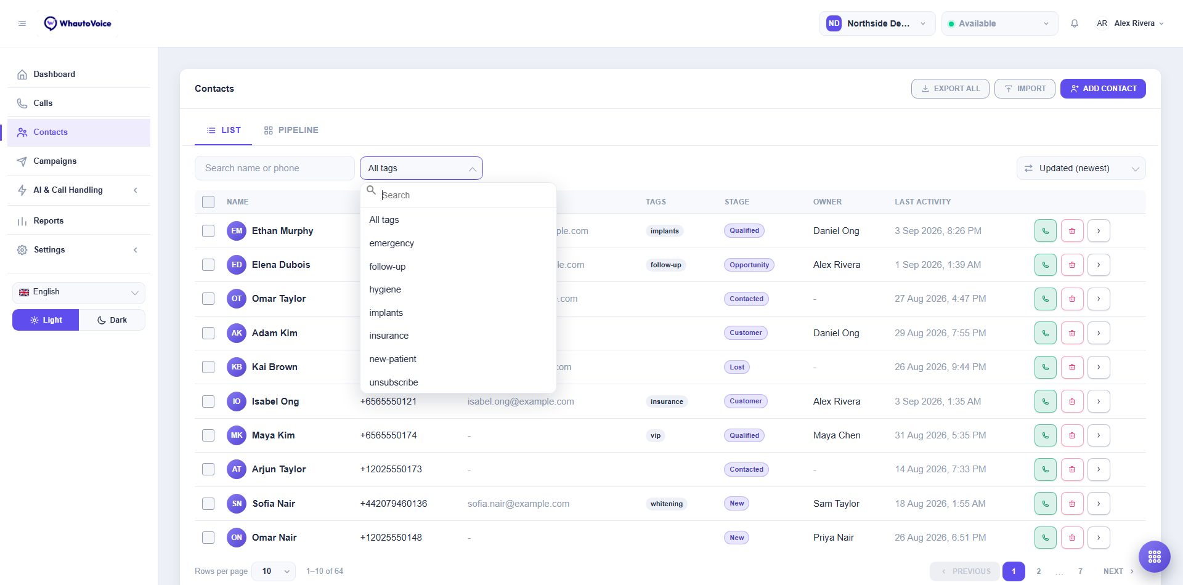1183x585 pixels.
Task: Choose the emergency tag option
Action: coord(458,243)
